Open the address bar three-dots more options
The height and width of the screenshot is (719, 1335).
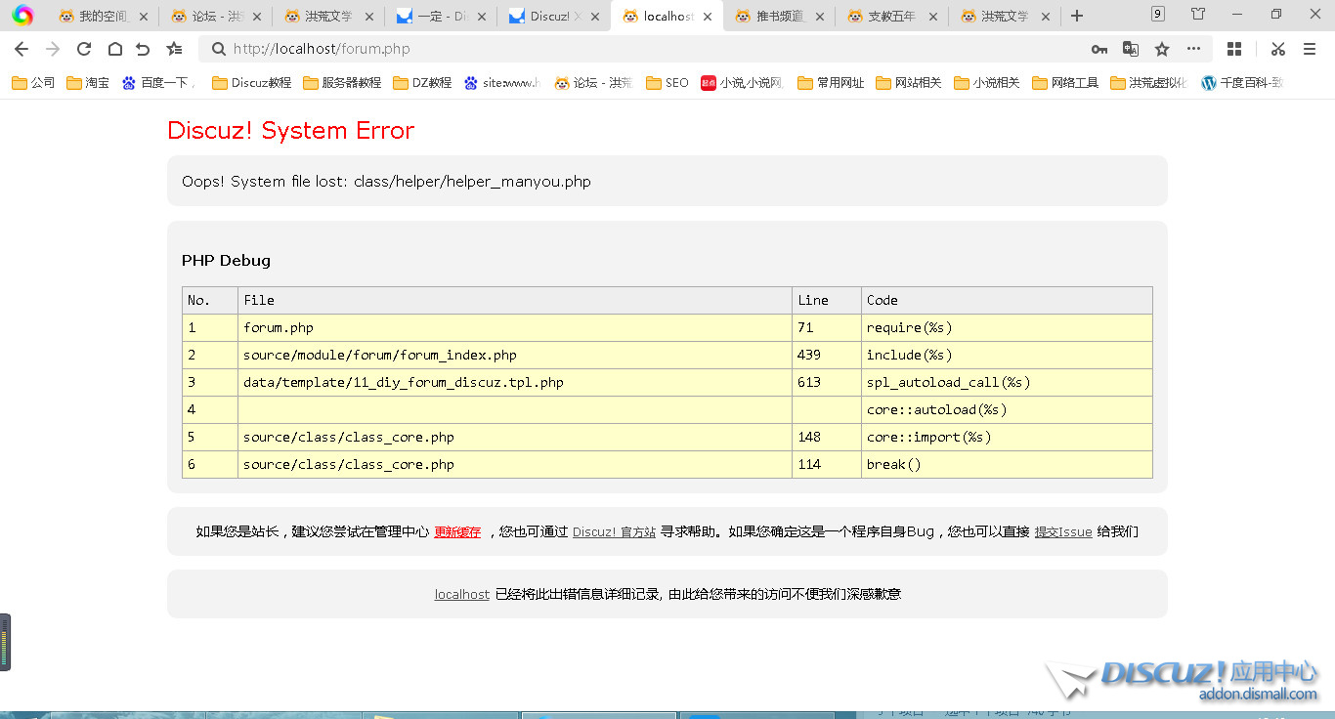point(1193,49)
